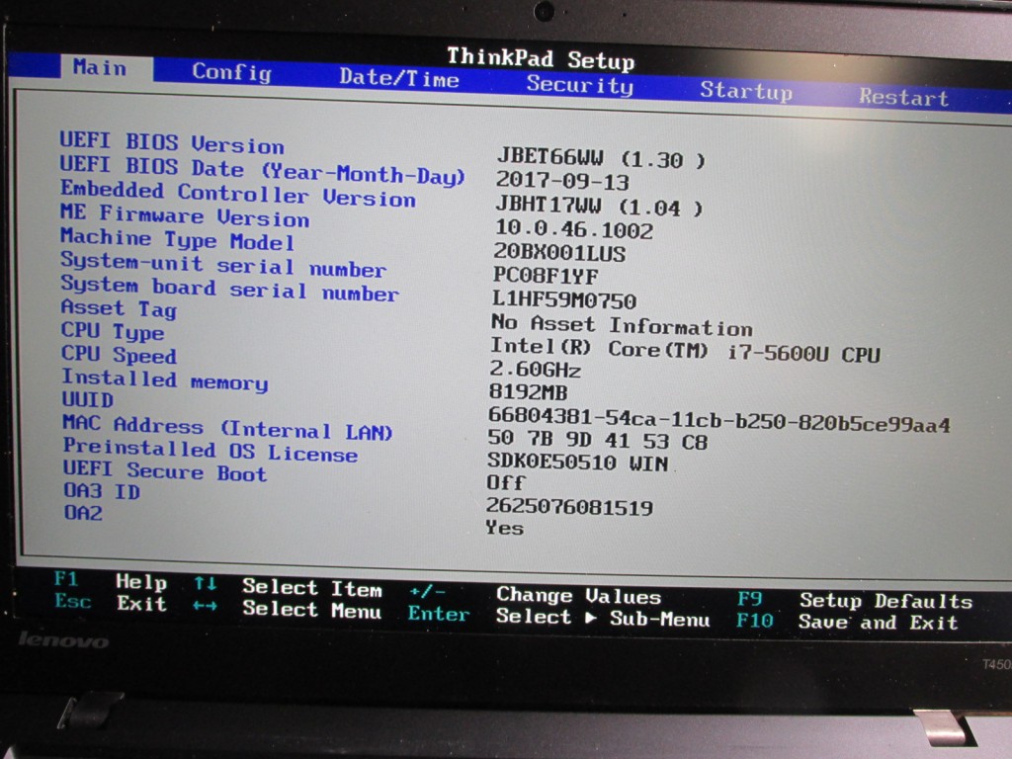Click firmware value 10.0.46.1002
1012x759 pixels.
[x=574, y=229]
